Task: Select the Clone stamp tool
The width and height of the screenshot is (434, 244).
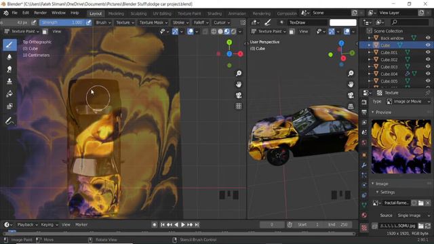Action: coord(9,81)
